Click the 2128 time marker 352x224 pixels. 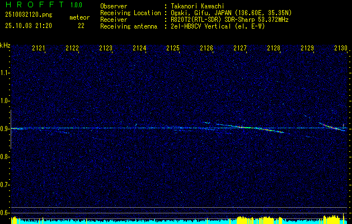(274, 48)
